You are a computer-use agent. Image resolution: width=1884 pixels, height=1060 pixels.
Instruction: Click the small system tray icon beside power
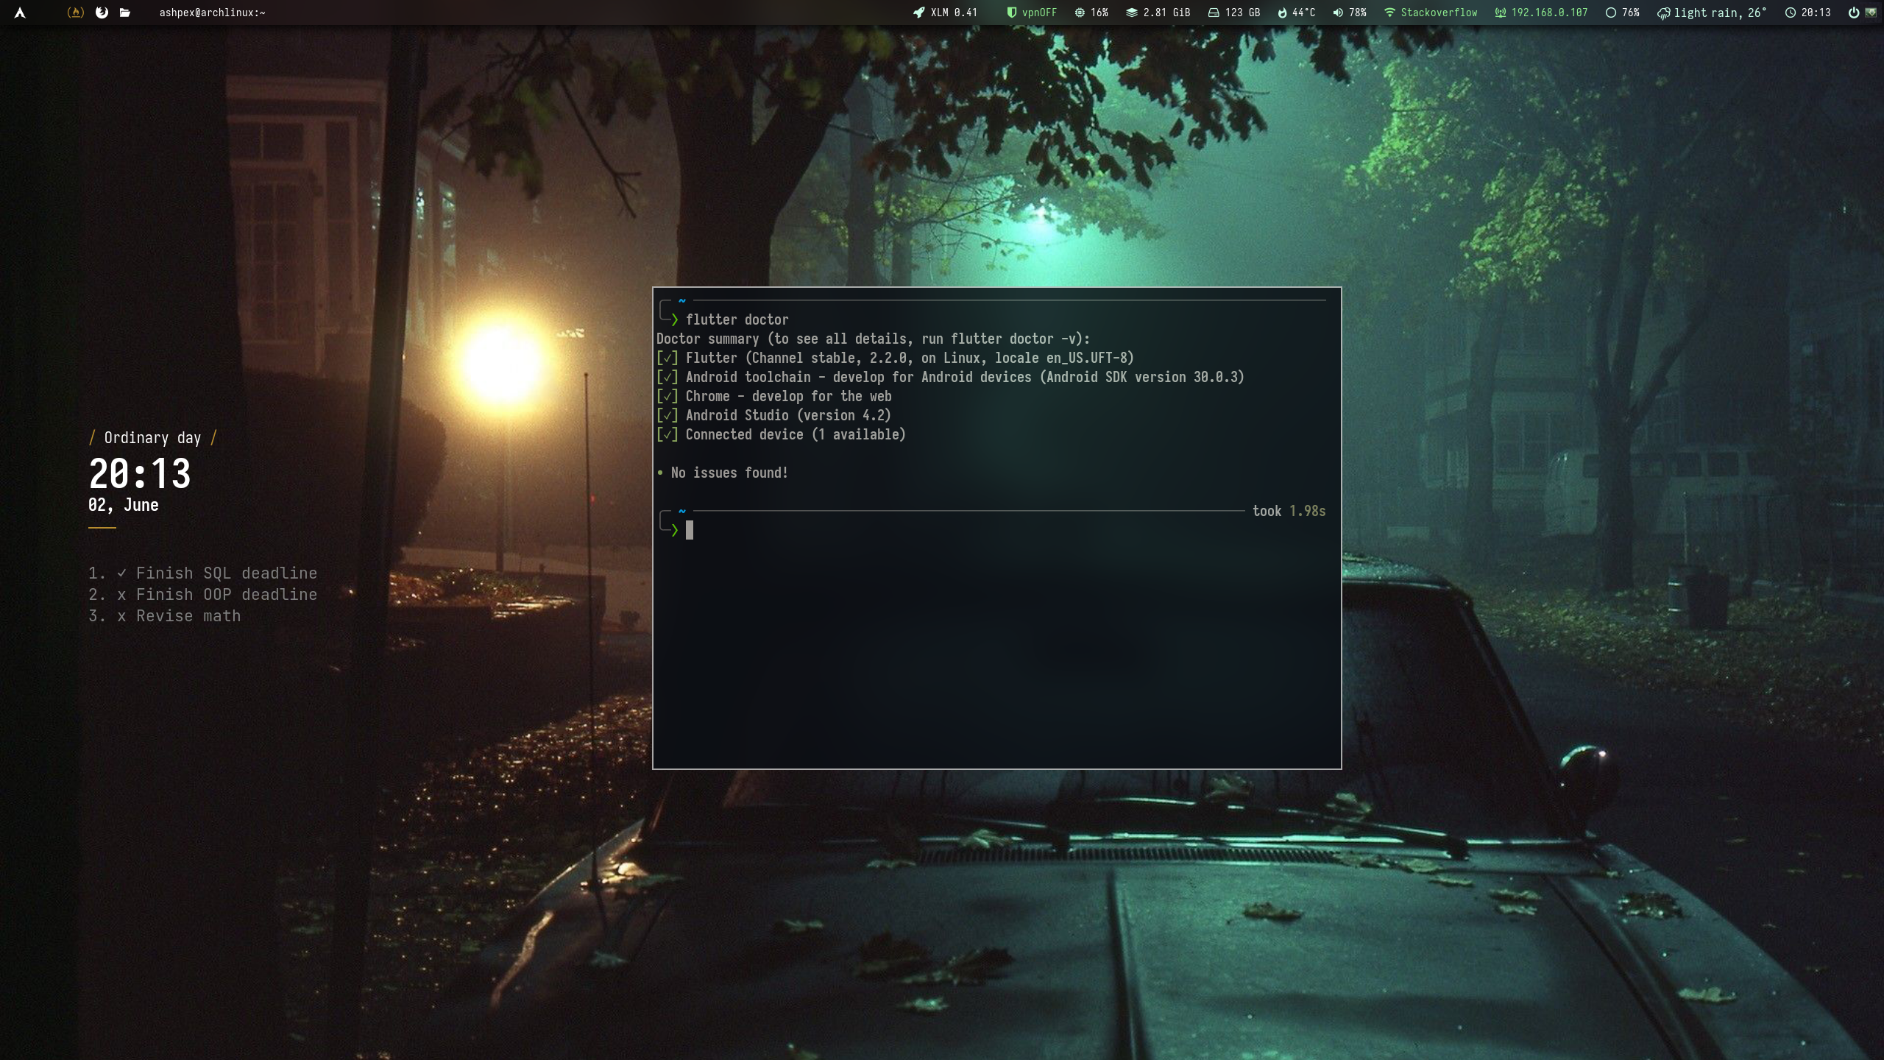(x=1871, y=13)
